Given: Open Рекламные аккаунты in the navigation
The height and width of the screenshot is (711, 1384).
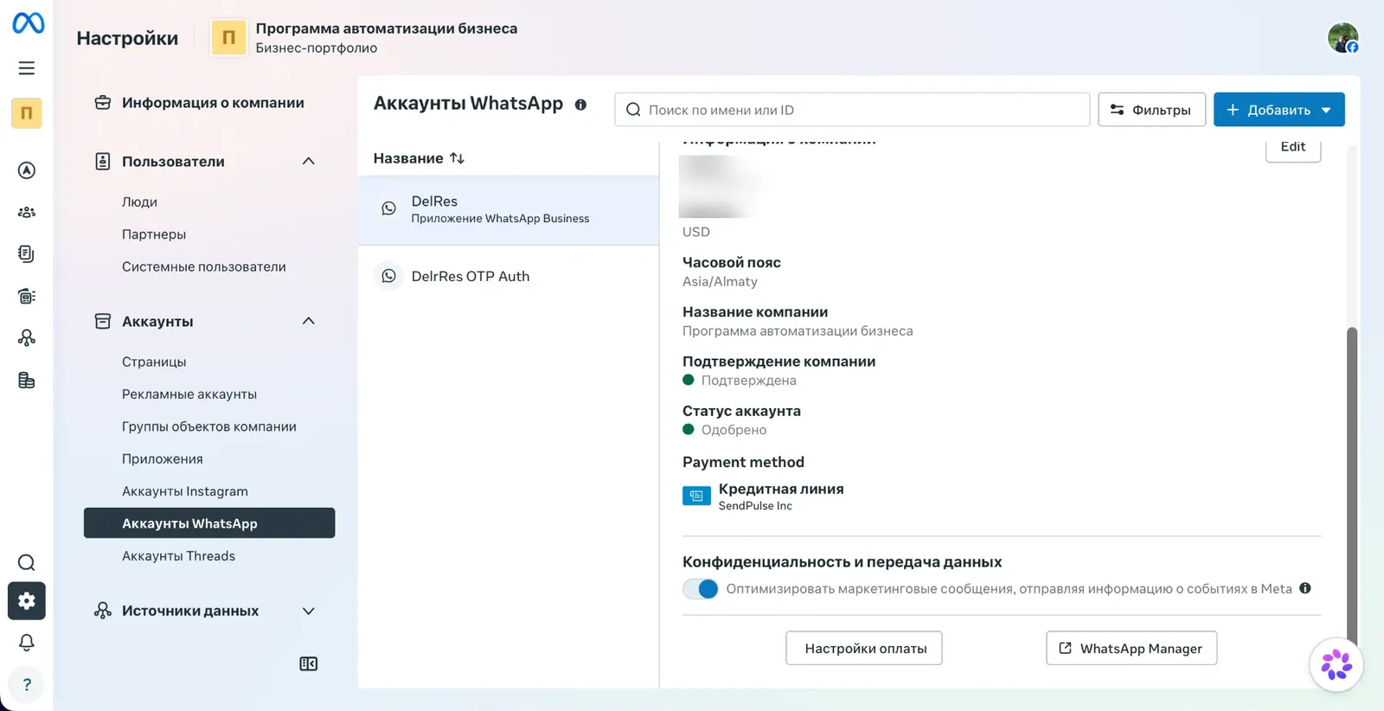Looking at the screenshot, I should [x=189, y=394].
